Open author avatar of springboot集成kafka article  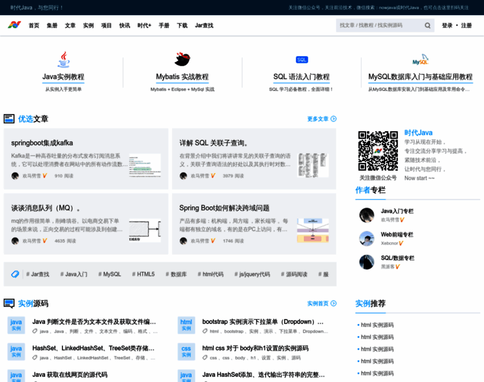(15, 176)
